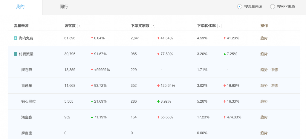Select the 麻吉宝 source name
The height and width of the screenshot is (139, 306).
pyautogui.click(x=27, y=133)
